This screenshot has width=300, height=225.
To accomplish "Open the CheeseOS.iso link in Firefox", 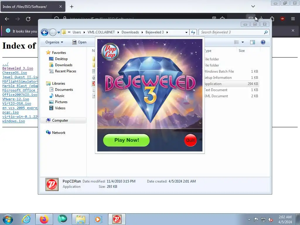I will 15,73.
